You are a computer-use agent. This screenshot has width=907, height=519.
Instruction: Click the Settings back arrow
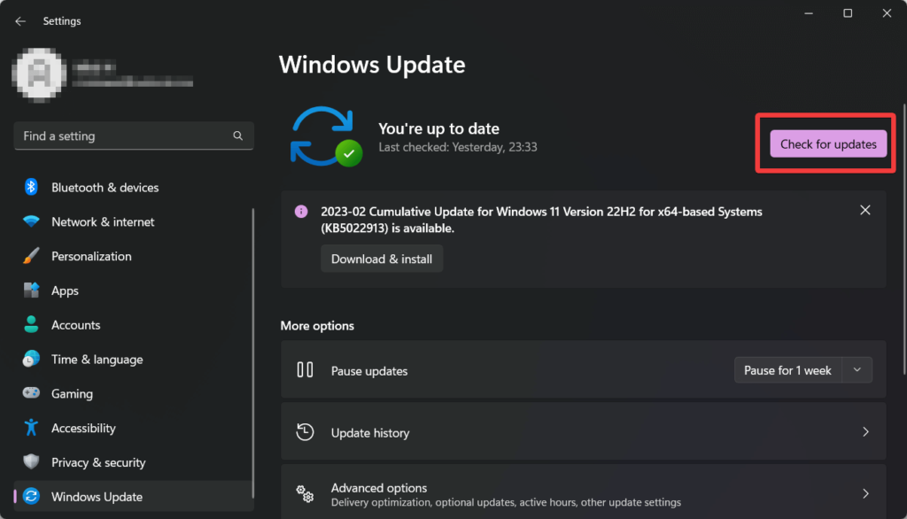[x=20, y=21]
